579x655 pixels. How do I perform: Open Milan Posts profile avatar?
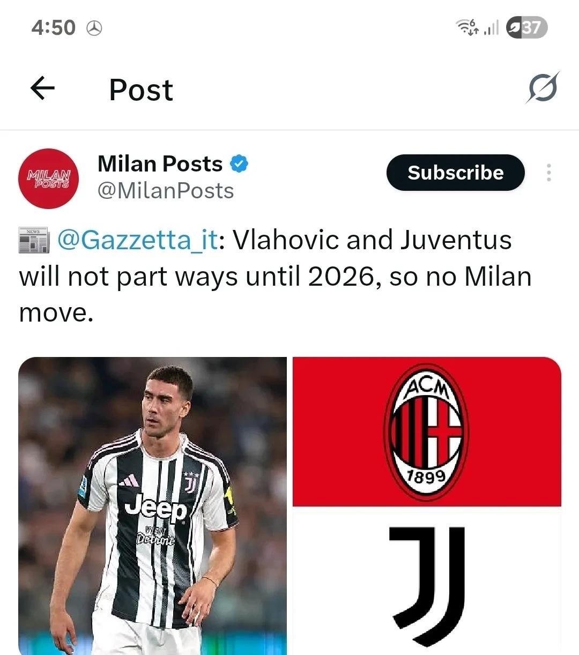click(x=48, y=178)
